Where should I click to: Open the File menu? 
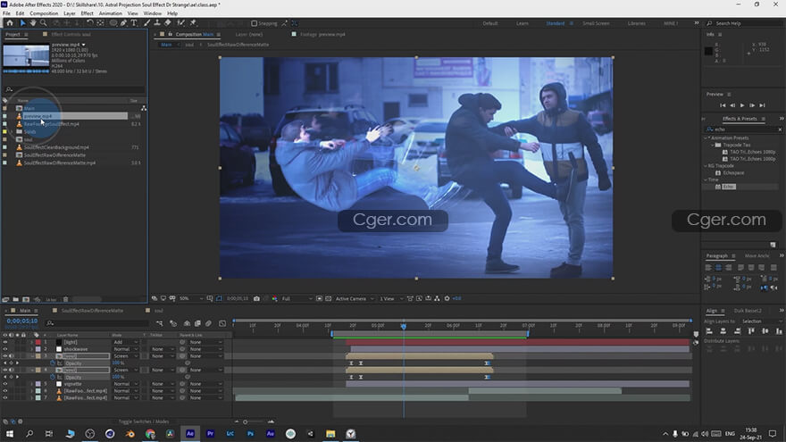6,13
